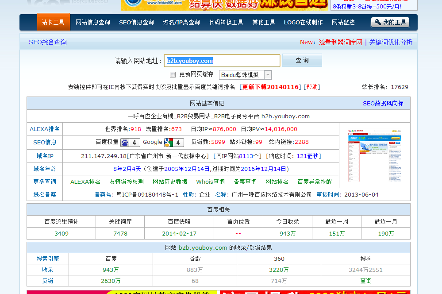Screen dimensions: 442x294
Task: Click the Baidu paw weight icon
Action: [x=125, y=142]
